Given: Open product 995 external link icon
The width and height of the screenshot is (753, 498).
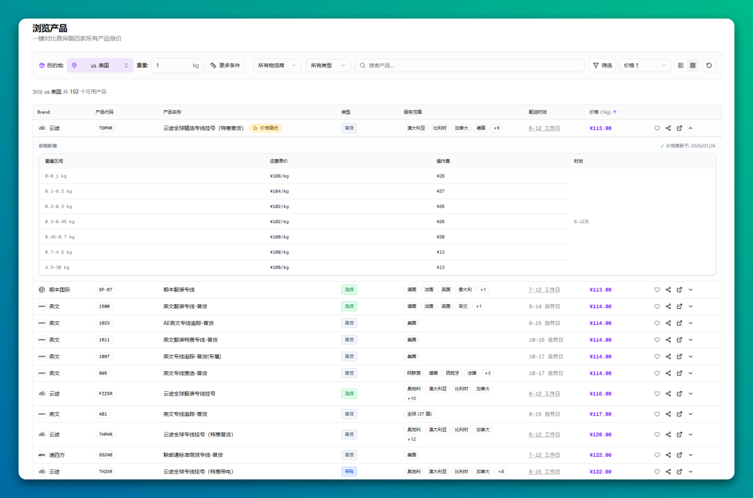Looking at the screenshot, I should [x=679, y=373].
